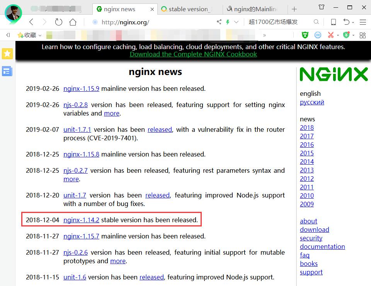Go back to the previous page
371x286 pixels.
pyautogui.click(x=31, y=22)
